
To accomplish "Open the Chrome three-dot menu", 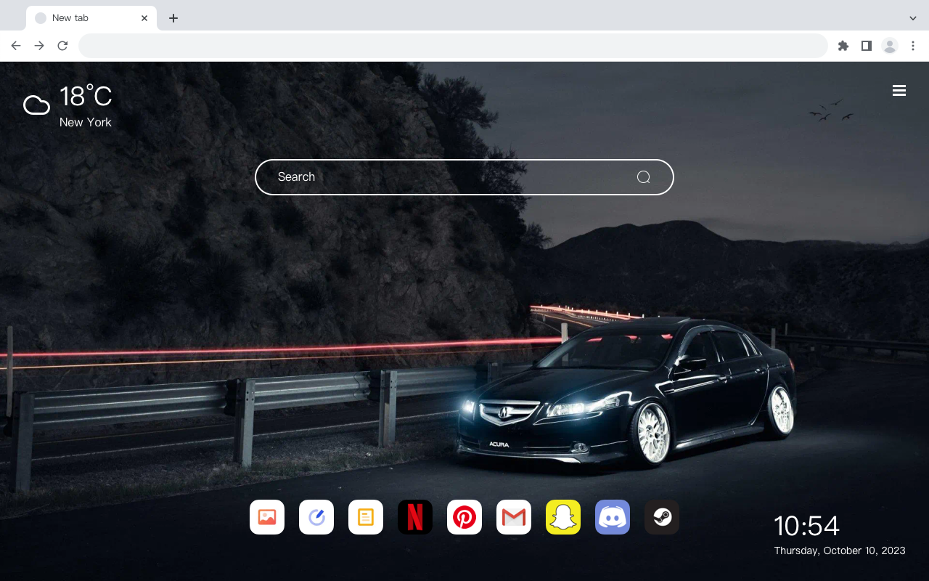I will pos(913,46).
